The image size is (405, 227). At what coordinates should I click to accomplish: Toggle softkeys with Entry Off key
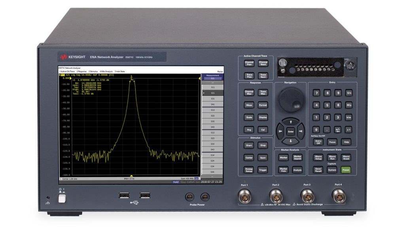tap(318, 142)
